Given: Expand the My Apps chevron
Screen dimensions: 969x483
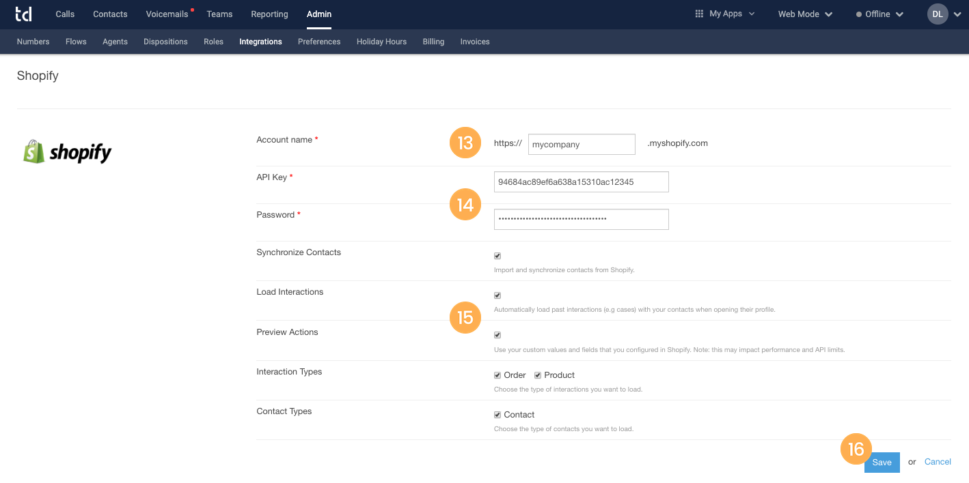Looking at the screenshot, I should tap(751, 13).
